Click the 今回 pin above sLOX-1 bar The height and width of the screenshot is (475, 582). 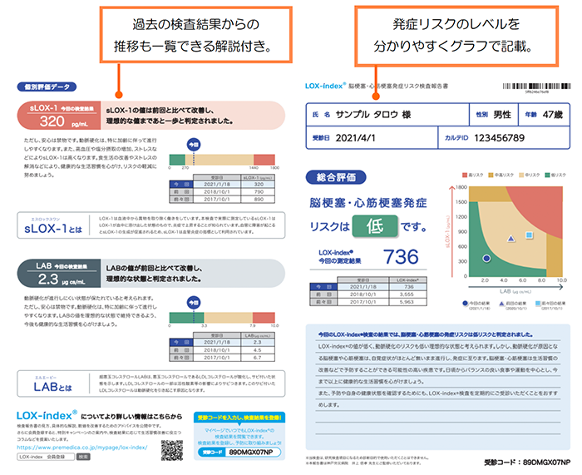(194, 145)
